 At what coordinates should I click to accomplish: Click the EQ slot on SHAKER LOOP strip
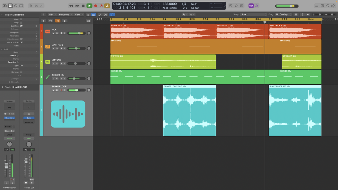point(10,108)
